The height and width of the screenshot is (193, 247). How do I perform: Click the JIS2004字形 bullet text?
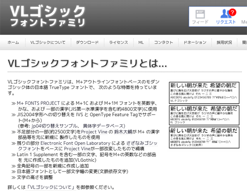(x=86, y=118)
